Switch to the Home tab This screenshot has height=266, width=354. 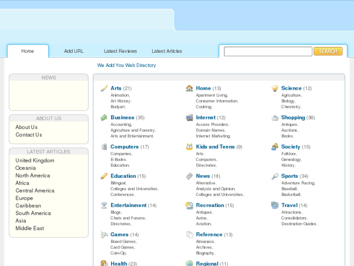tap(28, 51)
